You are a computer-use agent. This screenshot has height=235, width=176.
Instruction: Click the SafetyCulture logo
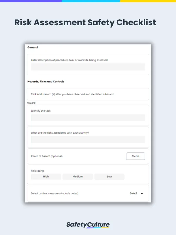coord(88,224)
